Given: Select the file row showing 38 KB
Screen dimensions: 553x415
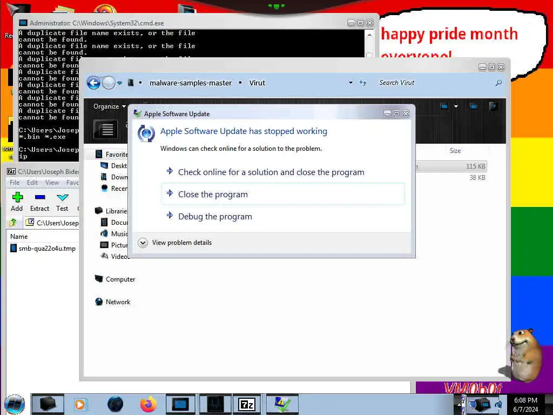Looking at the screenshot, I should pos(451,177).
